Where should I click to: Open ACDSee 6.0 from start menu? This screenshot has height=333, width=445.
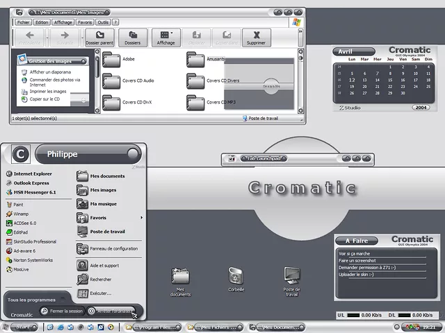click(x=24, y=223)
